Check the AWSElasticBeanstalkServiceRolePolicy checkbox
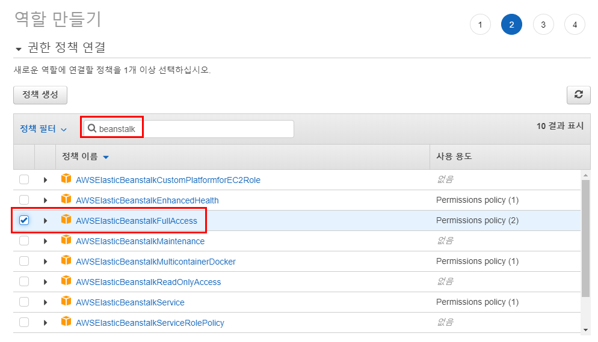 pos(24,322)
